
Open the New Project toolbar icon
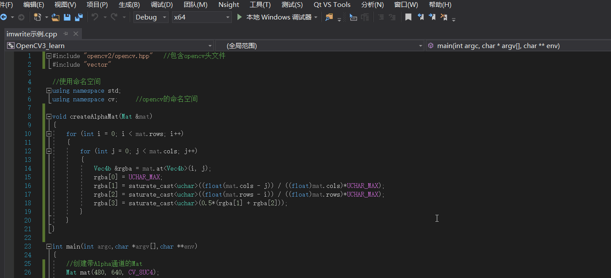38,17
